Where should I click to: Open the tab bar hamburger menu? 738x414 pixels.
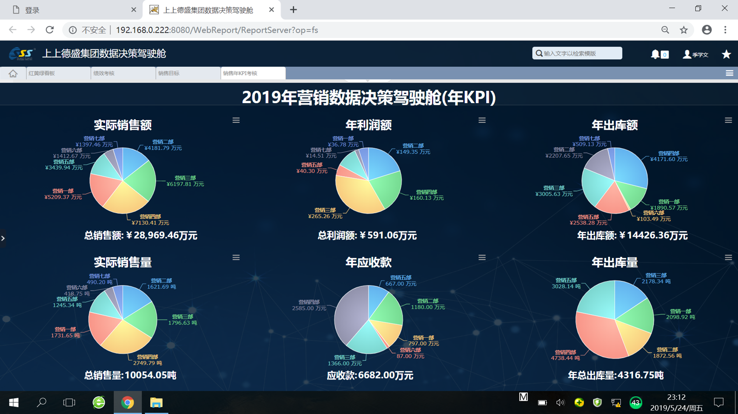729,73
